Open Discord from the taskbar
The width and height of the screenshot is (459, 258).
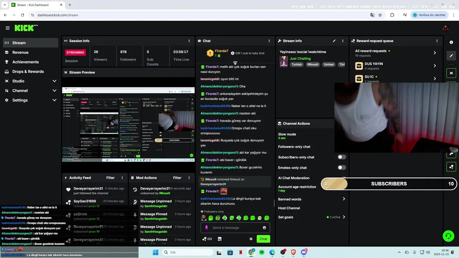304,252
